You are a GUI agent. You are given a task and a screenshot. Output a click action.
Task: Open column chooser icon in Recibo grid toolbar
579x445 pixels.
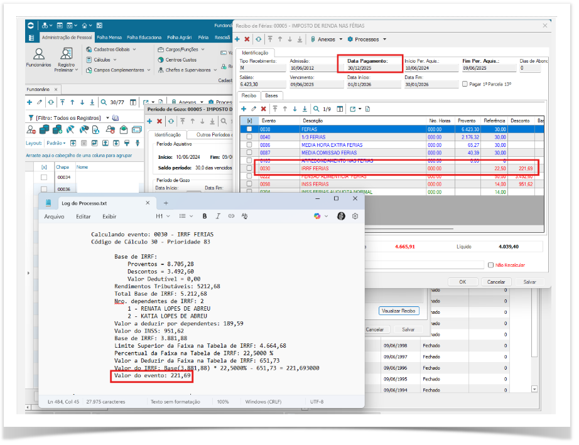[340, 109]
